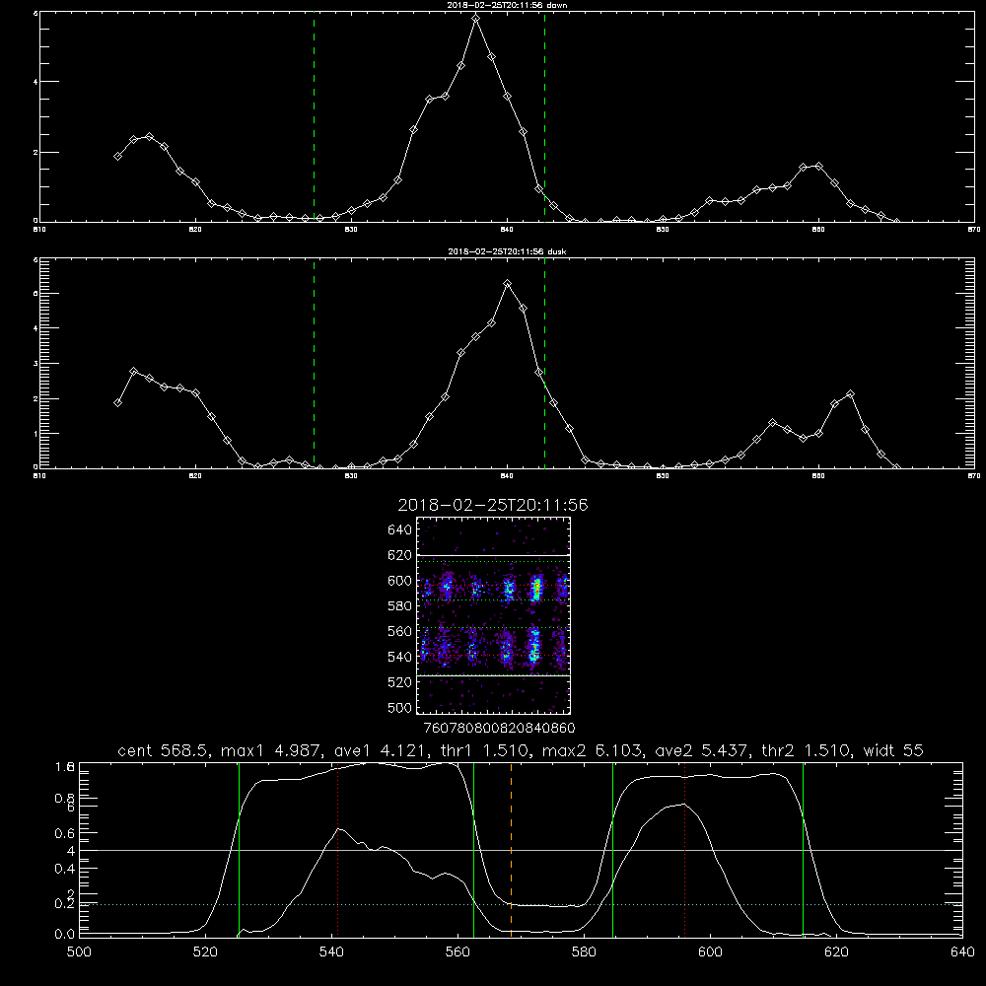Click x-axis label 620 of bottom plot
986x986 pixels.
pyautogui.click(x=836, y=952)
